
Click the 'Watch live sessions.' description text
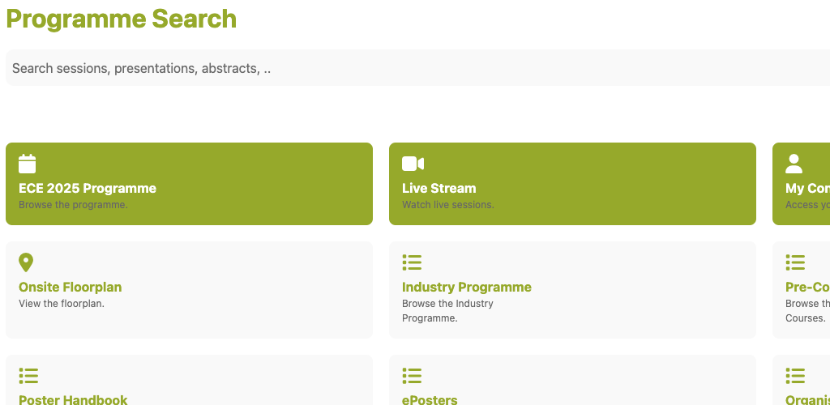[447, 205]
